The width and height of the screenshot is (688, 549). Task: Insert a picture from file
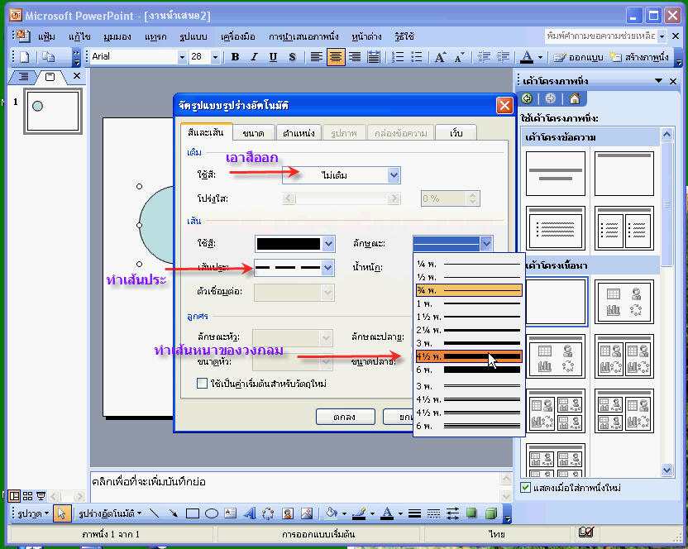307,513
